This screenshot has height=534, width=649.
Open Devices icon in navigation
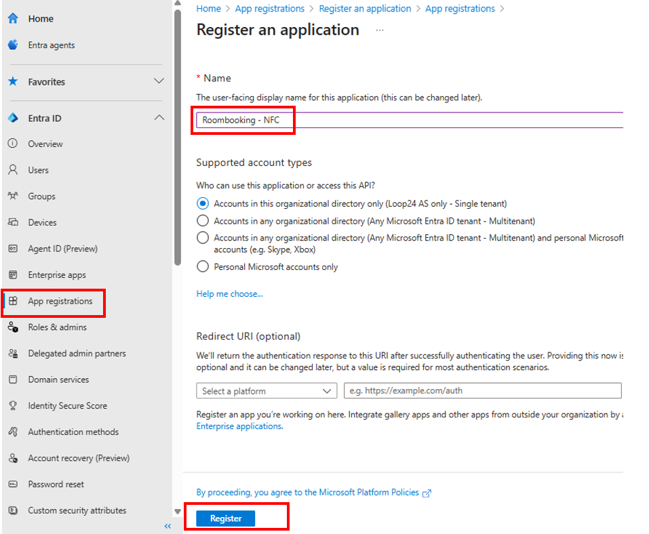13,222
